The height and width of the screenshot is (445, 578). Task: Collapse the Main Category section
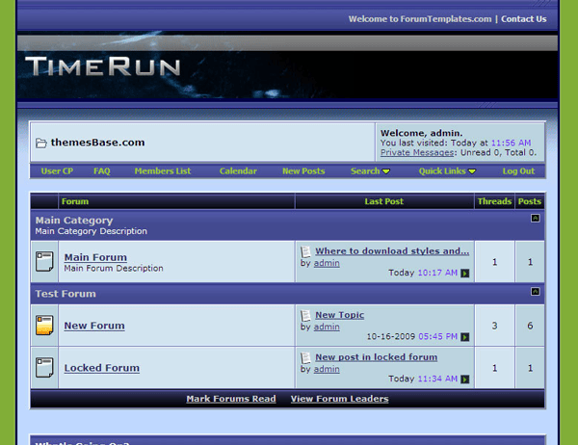click(x=536, y=219)
